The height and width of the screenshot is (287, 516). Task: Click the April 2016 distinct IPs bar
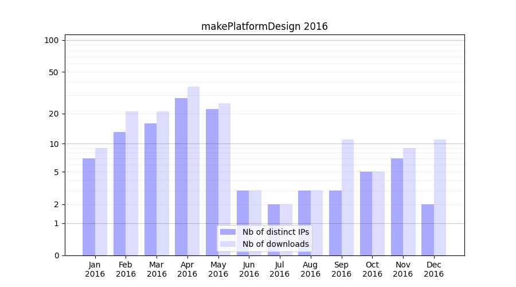click(x=181, y=177)
